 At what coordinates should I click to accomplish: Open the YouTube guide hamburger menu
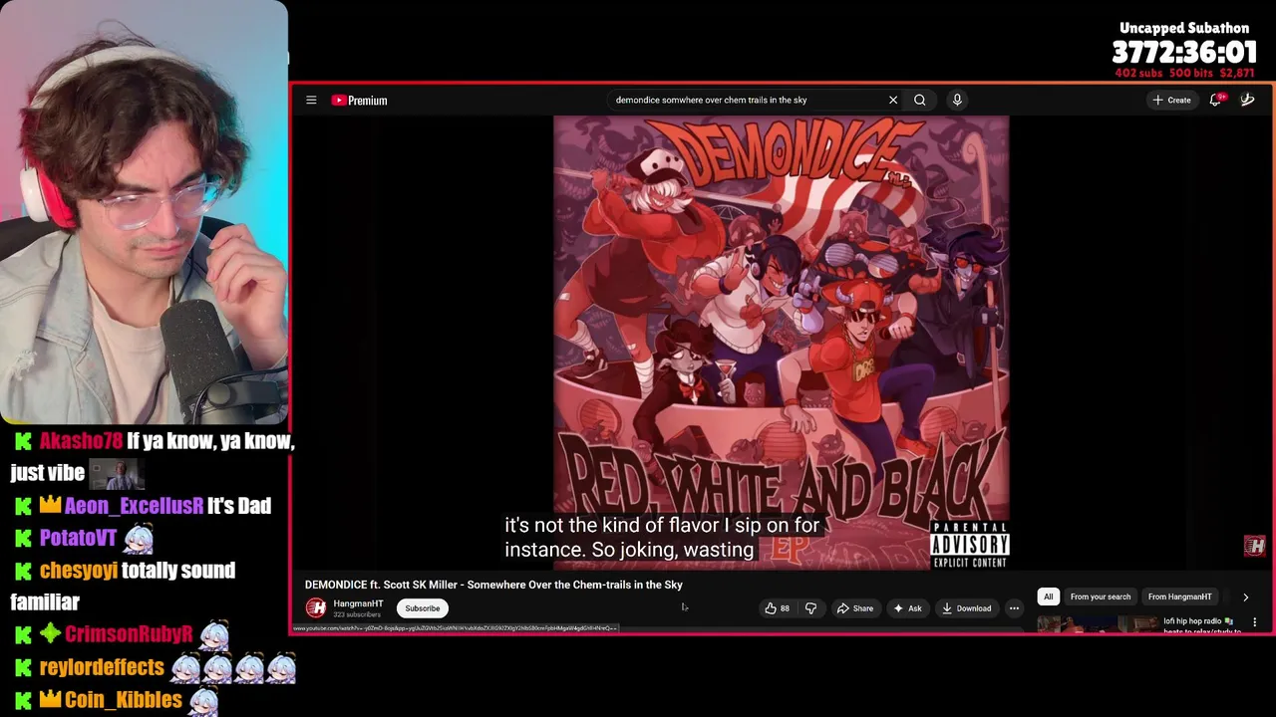coord(311,100)
